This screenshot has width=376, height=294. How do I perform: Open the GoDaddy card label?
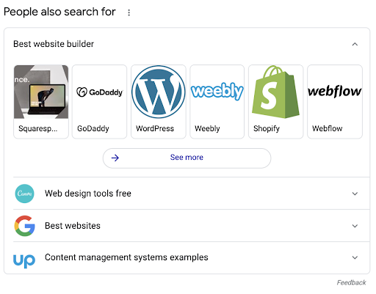93,128
